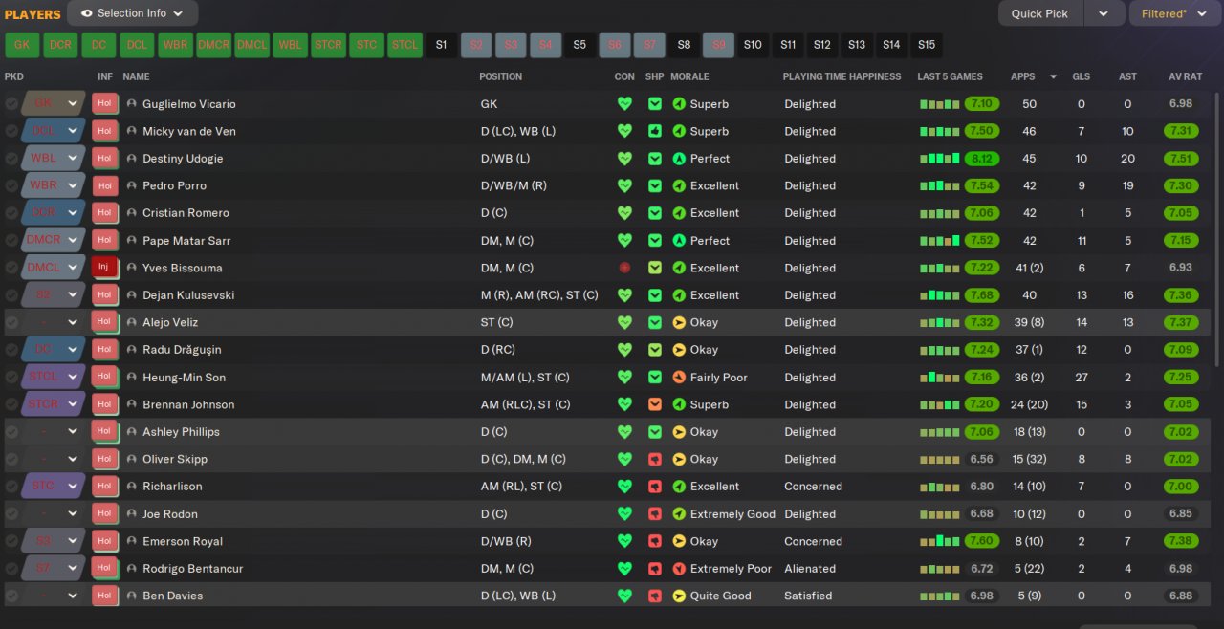This screenshot has height=629, width=1224.
Task: Select the STCL position filter button
Action: click(404, 45)
